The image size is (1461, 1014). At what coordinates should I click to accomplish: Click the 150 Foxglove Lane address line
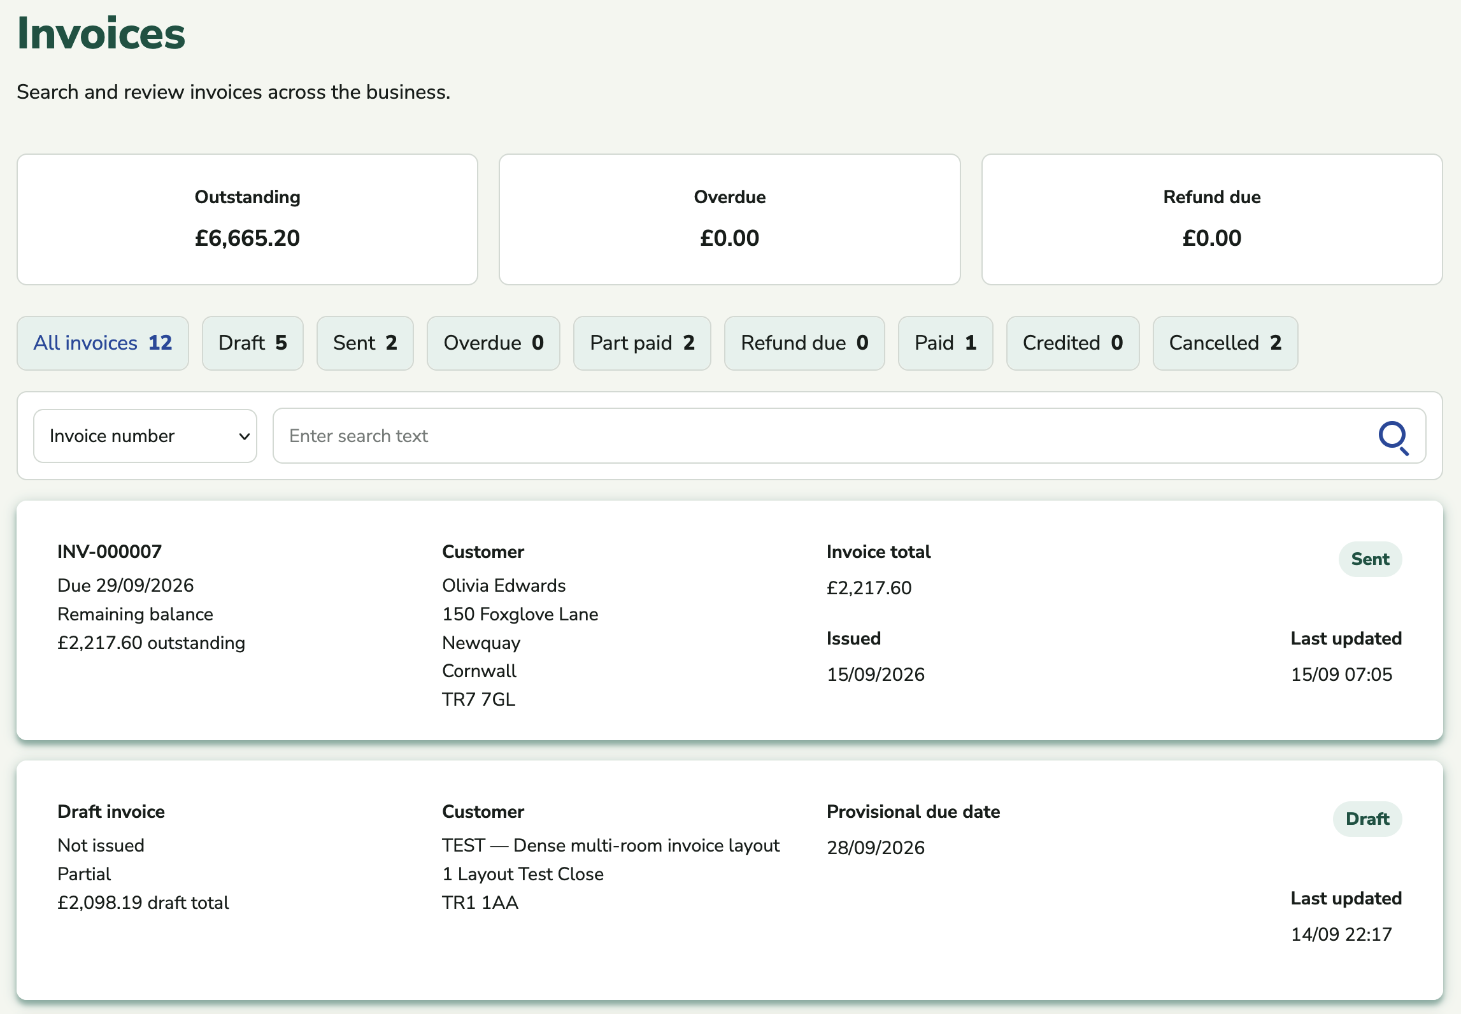click(x=520, y=614)
